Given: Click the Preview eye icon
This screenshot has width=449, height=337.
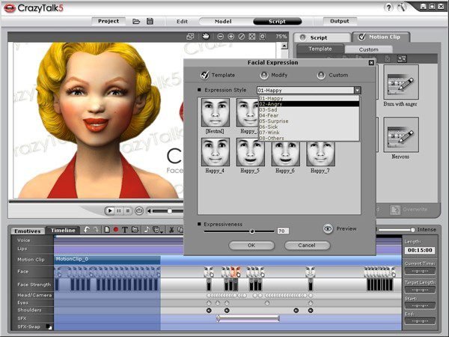Looking at the screenshot, I should 328,228.
